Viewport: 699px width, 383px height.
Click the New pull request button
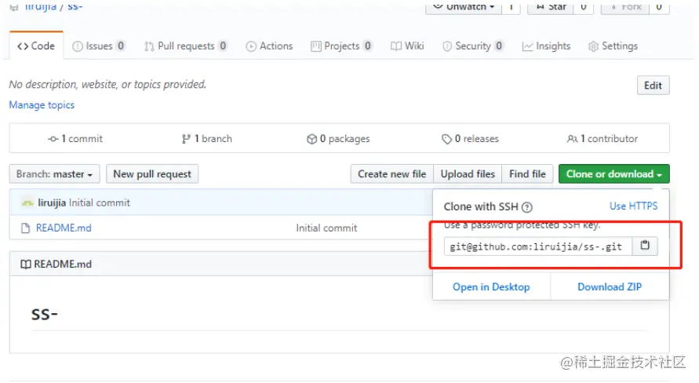(x=152, y=174)
